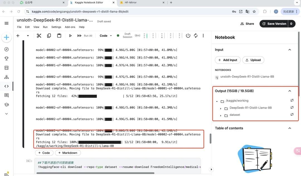The height and width of the screenshot is (176, 301).
Task: Click the 完成更新 browser update button
Action: click(290, 12)
